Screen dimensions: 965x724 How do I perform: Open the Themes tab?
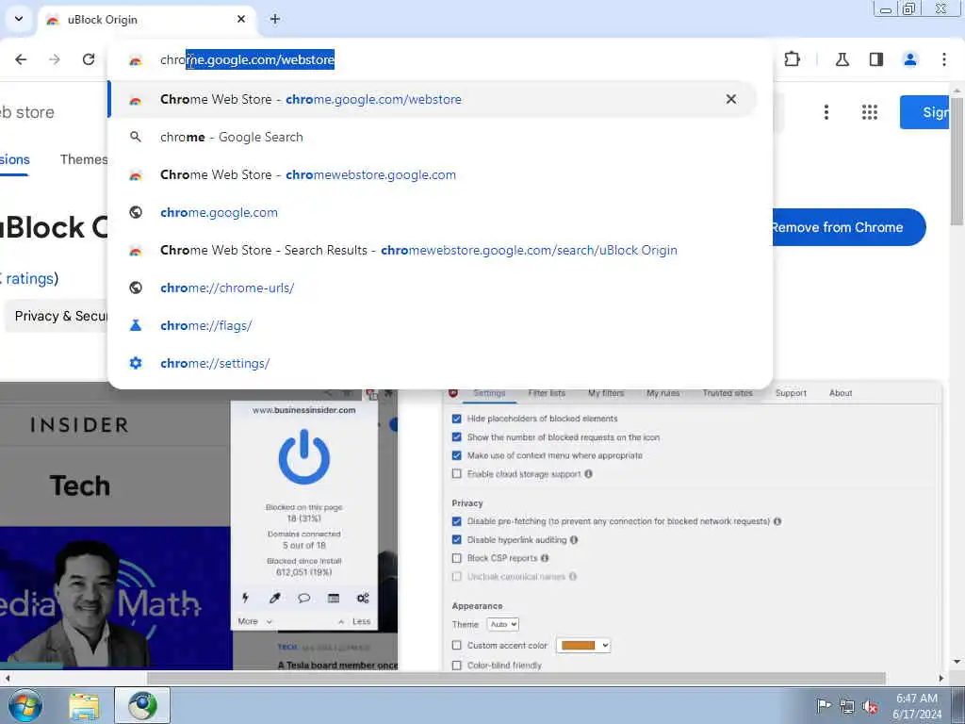(x=84, y=159)
